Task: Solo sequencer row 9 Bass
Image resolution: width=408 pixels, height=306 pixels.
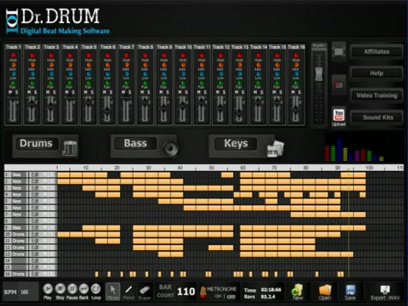Action: click(52, 228)
